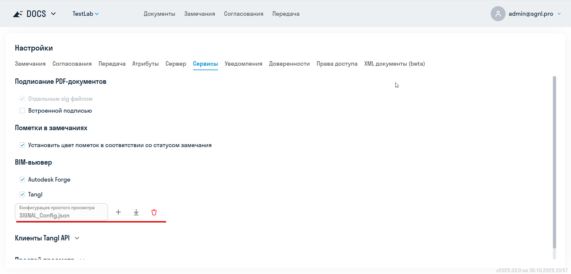The image size is (571, 274).
Task: Disable the Tangl BIM viewer checkbox
Action: (22, 194)
